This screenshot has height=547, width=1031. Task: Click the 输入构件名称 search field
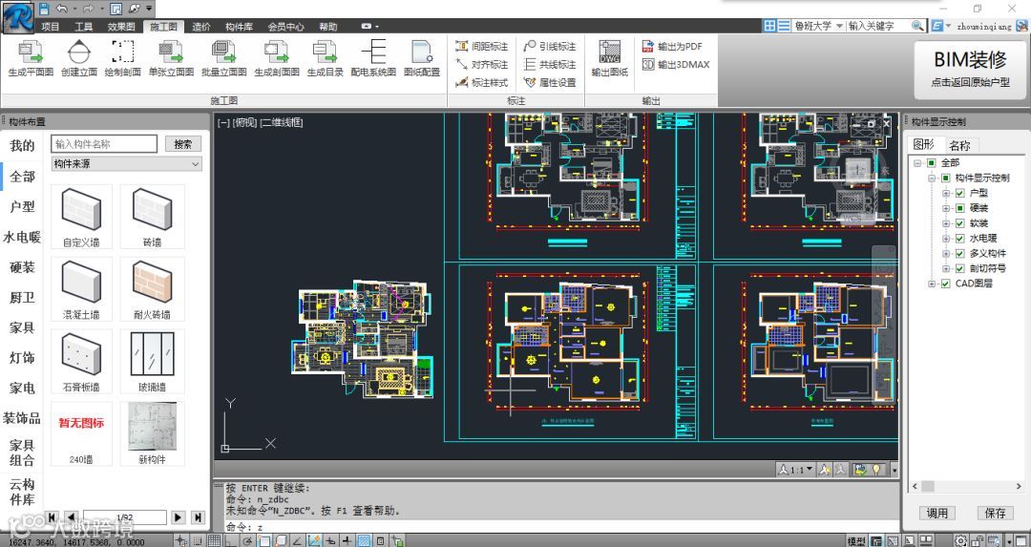click(x=104, y=144)
